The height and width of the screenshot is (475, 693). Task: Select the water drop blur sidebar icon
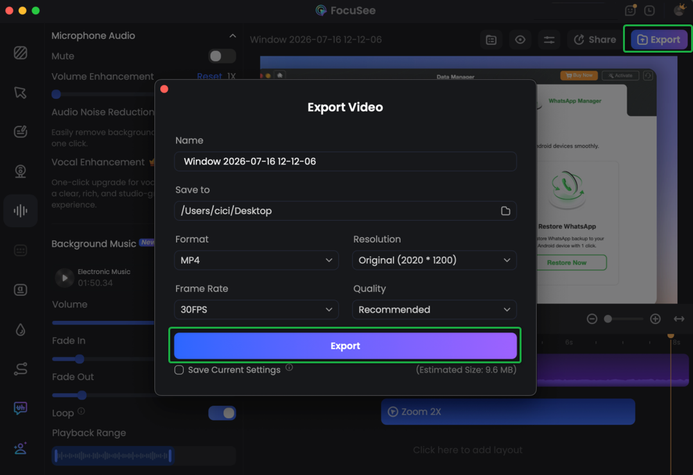pos(21,330)
